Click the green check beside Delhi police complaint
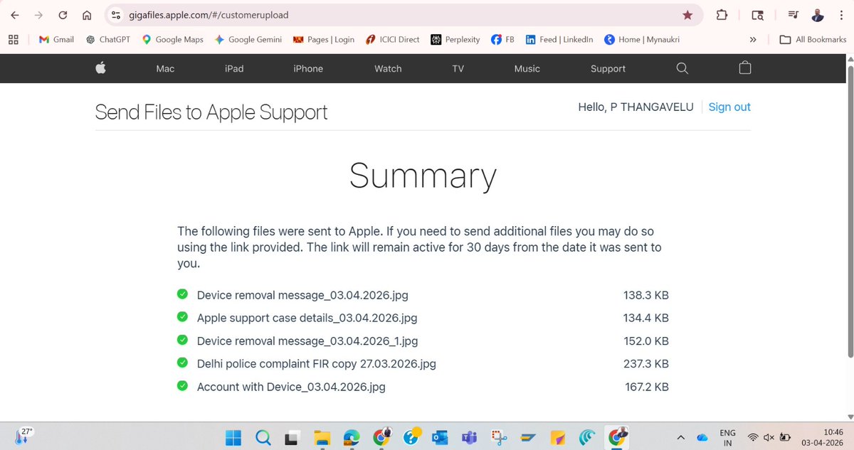The width and height of the screenshot is (854, 450). (x=182, y=363)
